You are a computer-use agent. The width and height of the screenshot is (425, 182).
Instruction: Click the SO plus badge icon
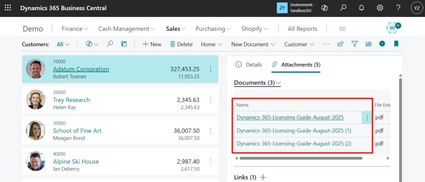point(393,28)
